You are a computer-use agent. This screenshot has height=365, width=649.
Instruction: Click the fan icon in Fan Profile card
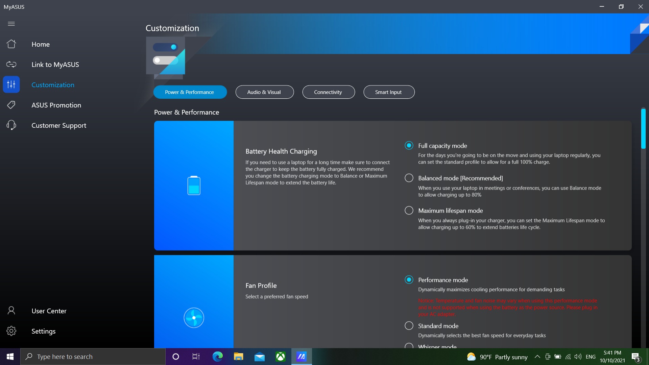click(x=194, y=318)
